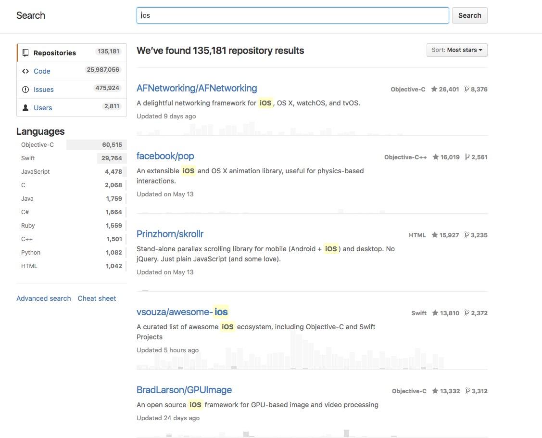This screenshot has height=438, width=542.
Task: Click the search input field containing ios
Action: [x=292, y=15]
